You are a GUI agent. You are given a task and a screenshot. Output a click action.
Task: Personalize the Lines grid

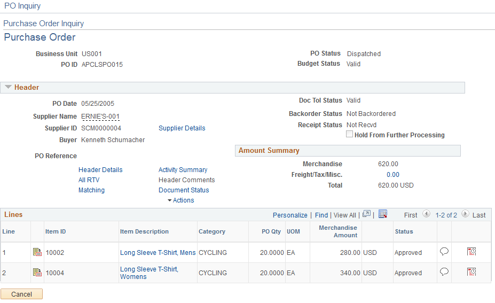pyautogui.click(x=290, y=215)
